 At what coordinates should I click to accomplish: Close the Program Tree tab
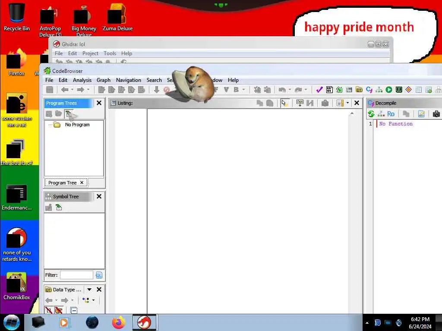tap(82, 183)
